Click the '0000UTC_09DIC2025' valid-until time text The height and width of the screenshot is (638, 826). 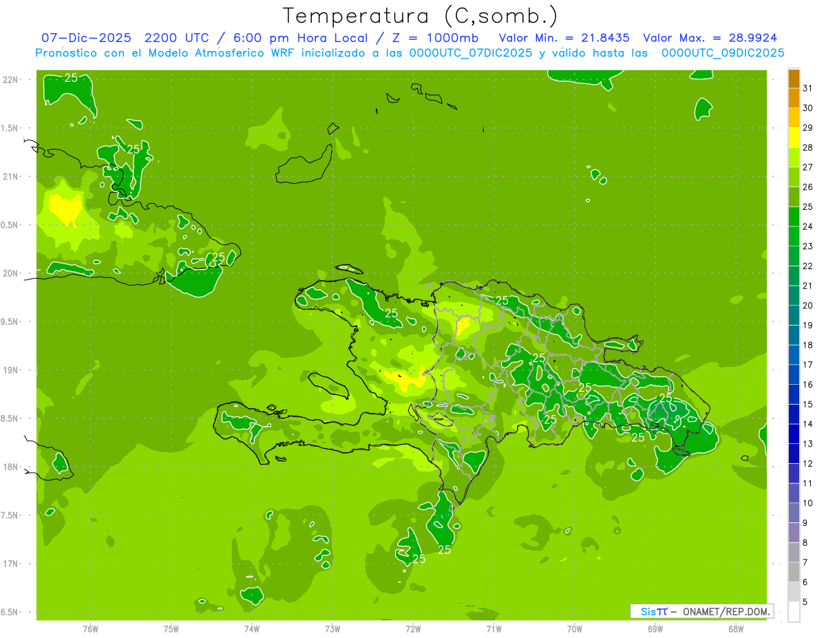(x=723, y=53)
